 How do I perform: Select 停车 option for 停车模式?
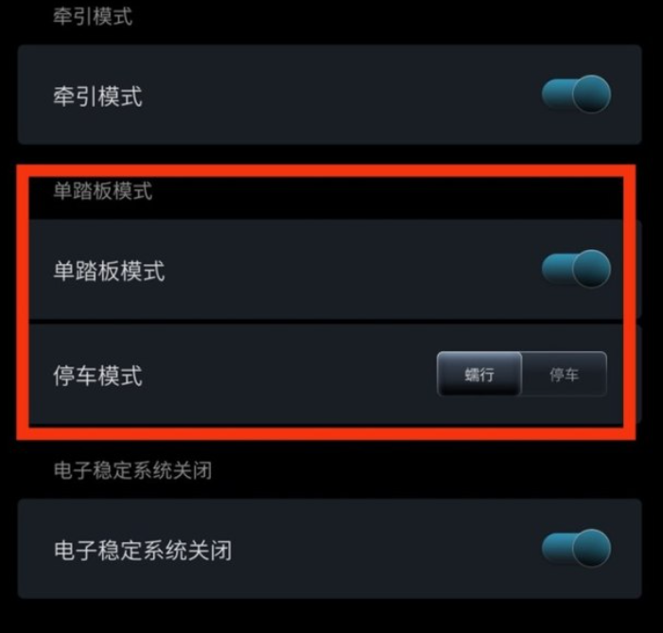(x=565, y=374)
